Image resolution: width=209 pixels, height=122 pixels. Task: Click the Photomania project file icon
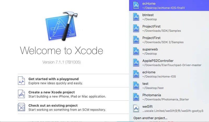(136, 97)
